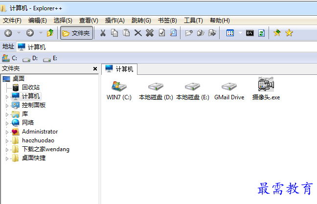Change view mode with the views icon
The image size is (317, 204).
[x=230, y=33]
